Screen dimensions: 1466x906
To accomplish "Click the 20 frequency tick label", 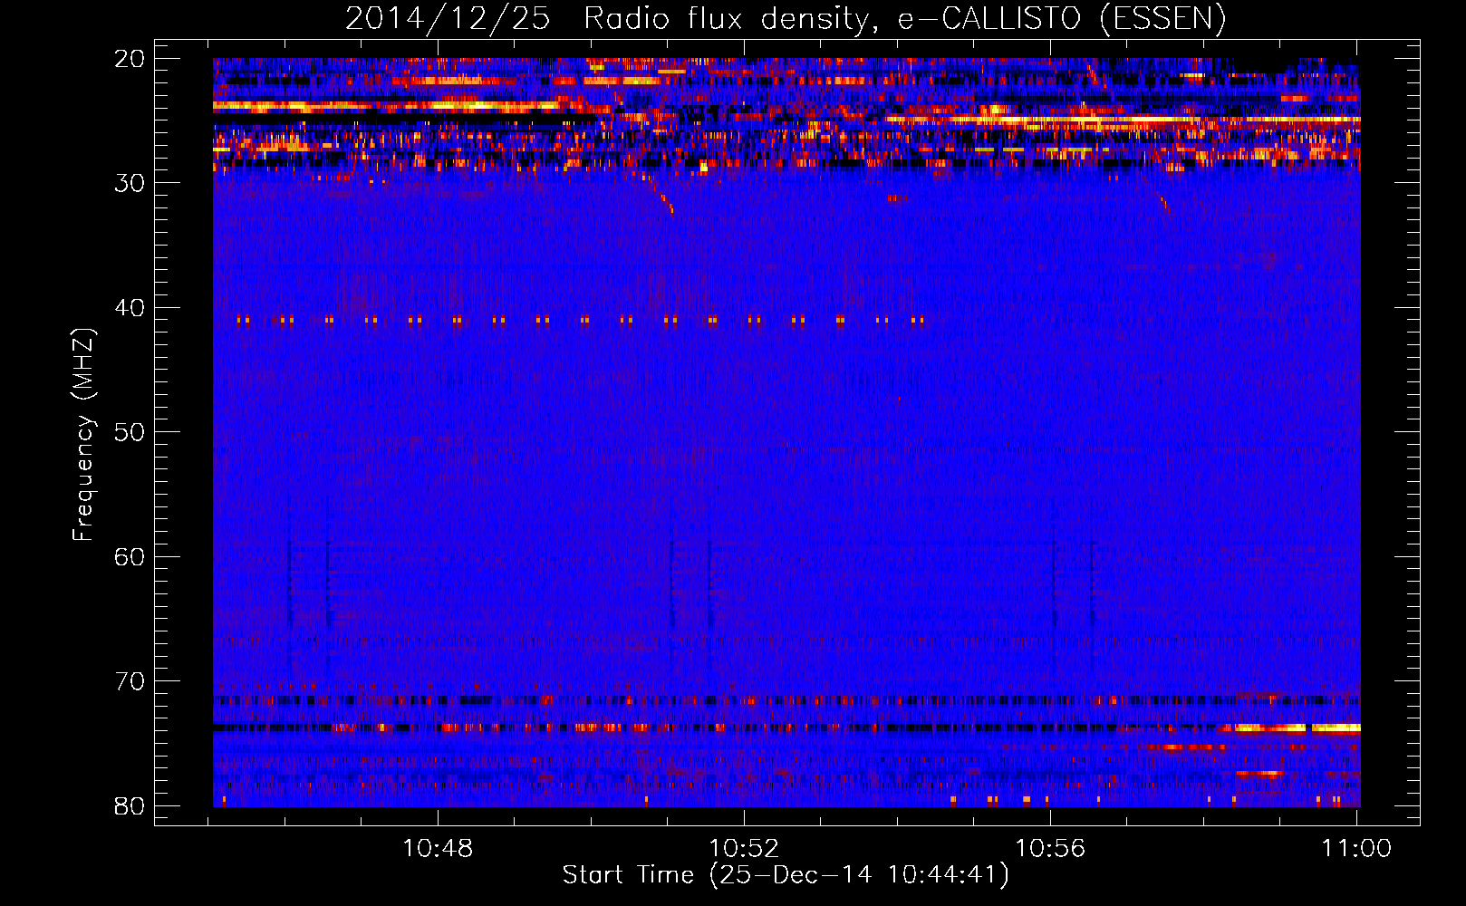I will [x=130, y=59].
